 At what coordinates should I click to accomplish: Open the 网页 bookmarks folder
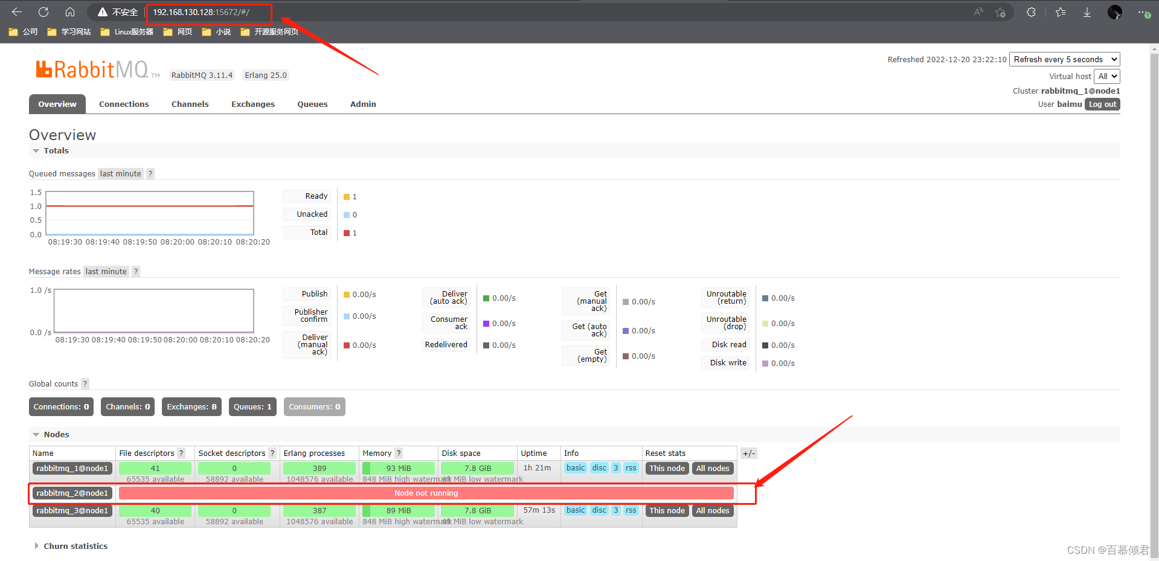pos(178,32)
